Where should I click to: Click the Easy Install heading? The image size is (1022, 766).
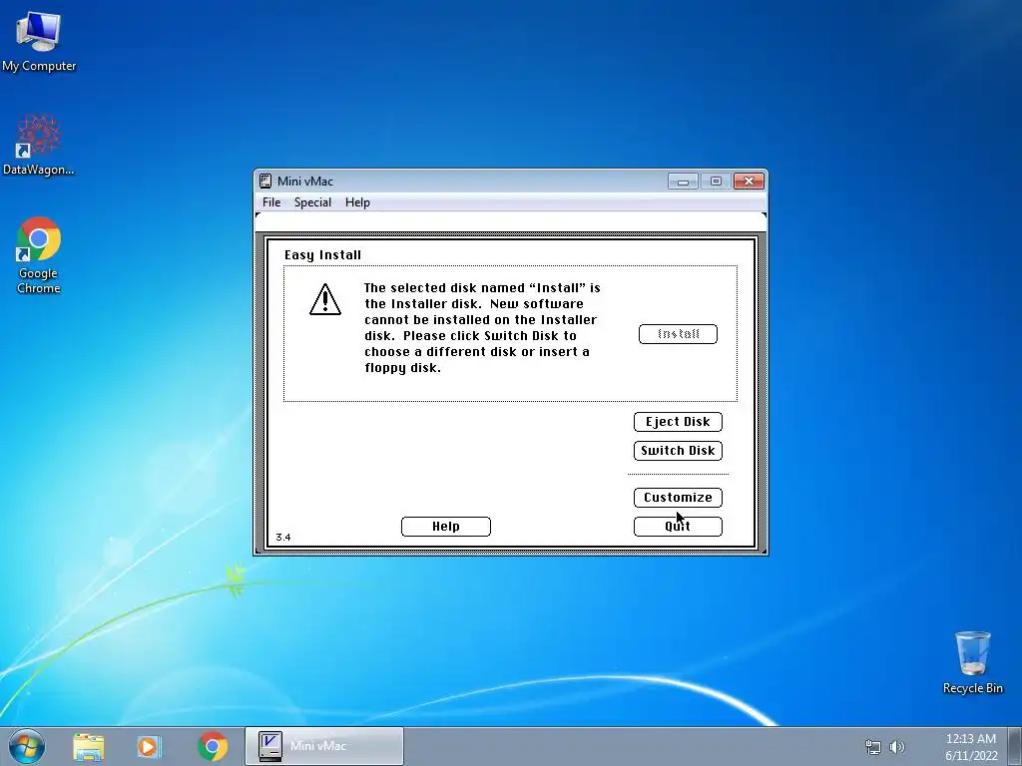click(322, 254)
